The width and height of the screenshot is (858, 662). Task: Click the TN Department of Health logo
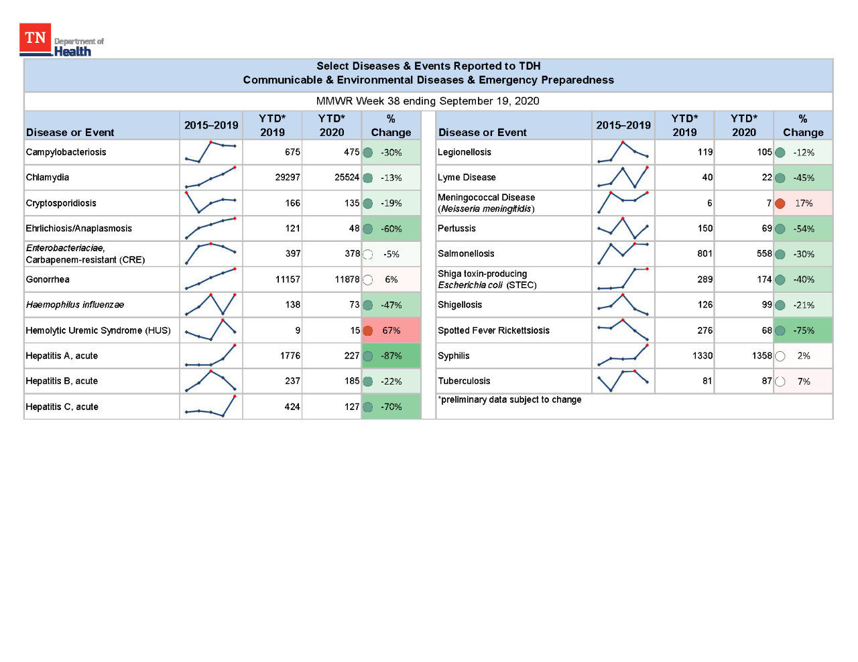[62, 41]
